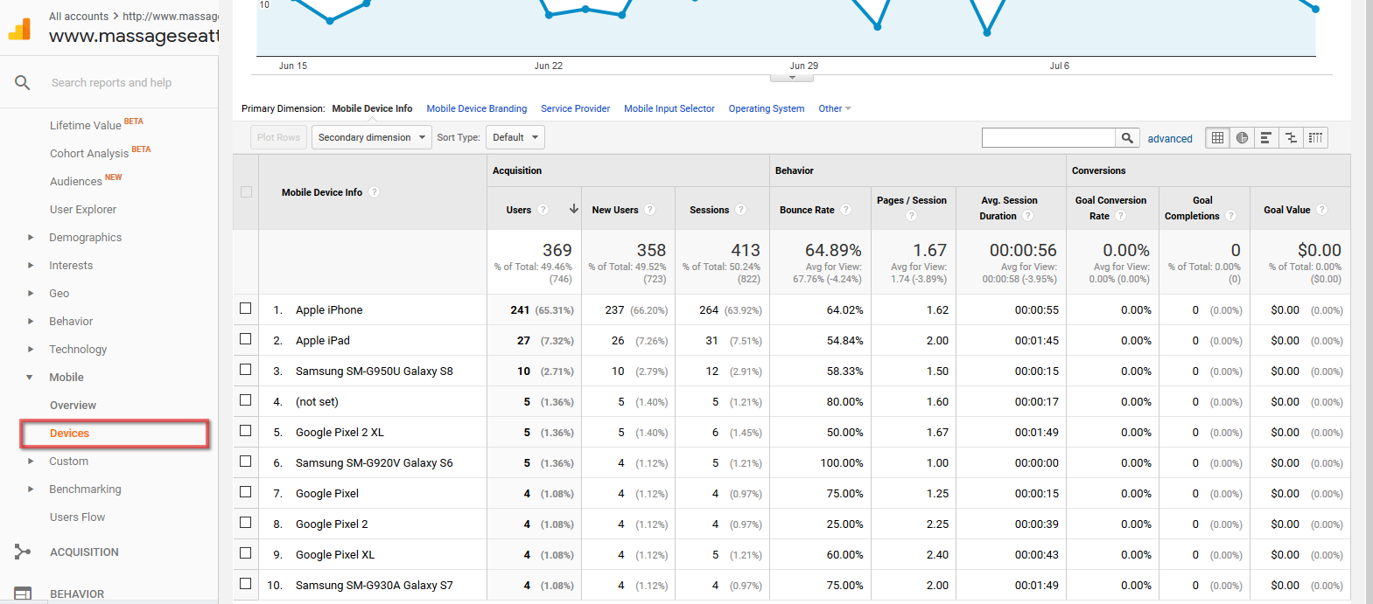Expand the Custom section

tap(31, 462)
